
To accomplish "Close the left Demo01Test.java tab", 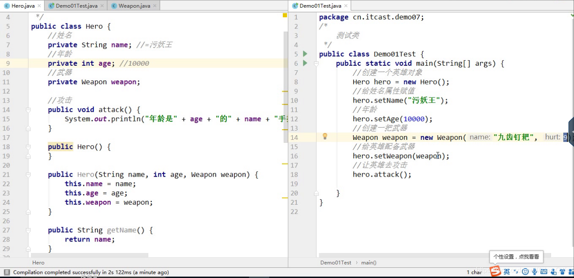I will (102, 6).
